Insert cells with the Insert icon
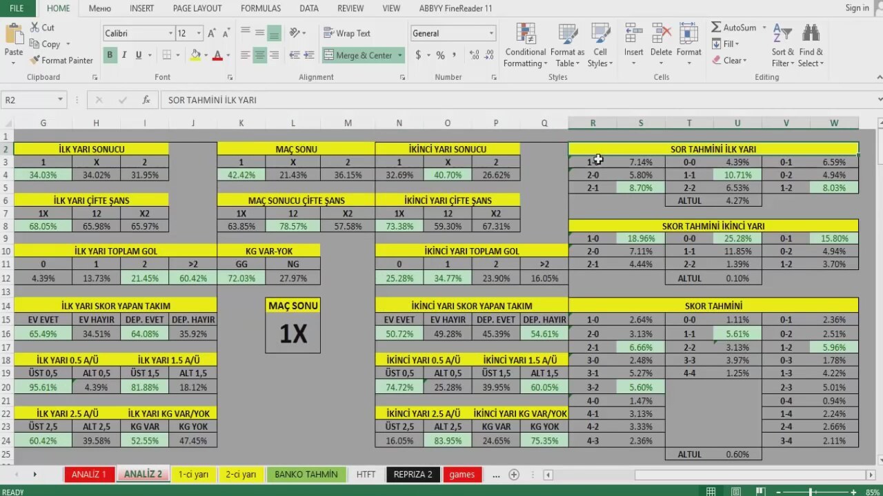Image resolution: width=883 pixels, height=496 pixels. click(633, 33)
